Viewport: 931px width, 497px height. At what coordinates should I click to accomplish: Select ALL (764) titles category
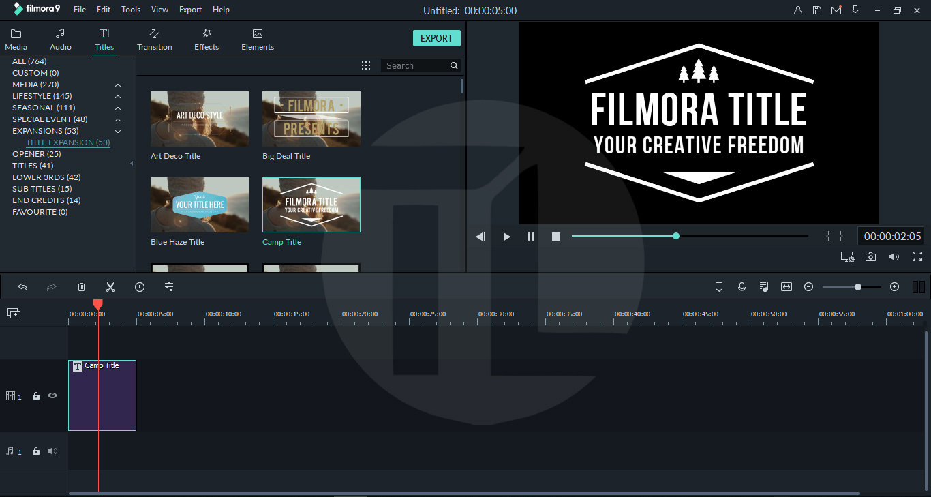click(29, 61)
